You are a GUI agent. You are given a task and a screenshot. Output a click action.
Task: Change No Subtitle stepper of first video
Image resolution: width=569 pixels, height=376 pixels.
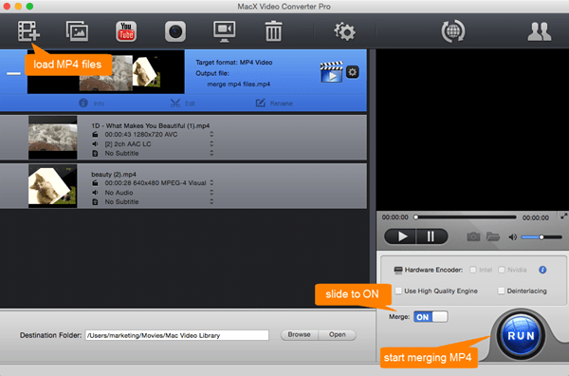pyautogui.click(x=211, y=153)
